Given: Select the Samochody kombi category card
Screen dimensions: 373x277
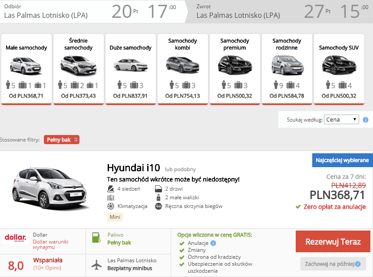Looking at the screenshot, I should (x=183, y=69).
